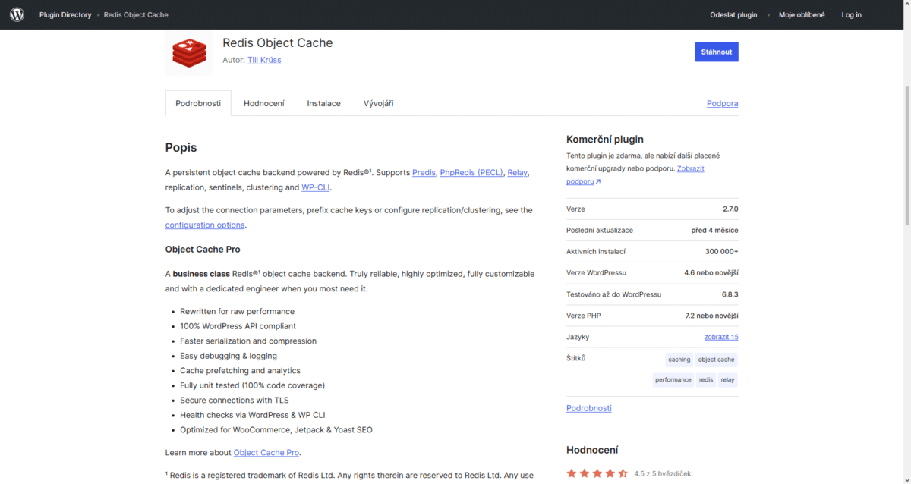Select the "redis" tag

(705, 379)
